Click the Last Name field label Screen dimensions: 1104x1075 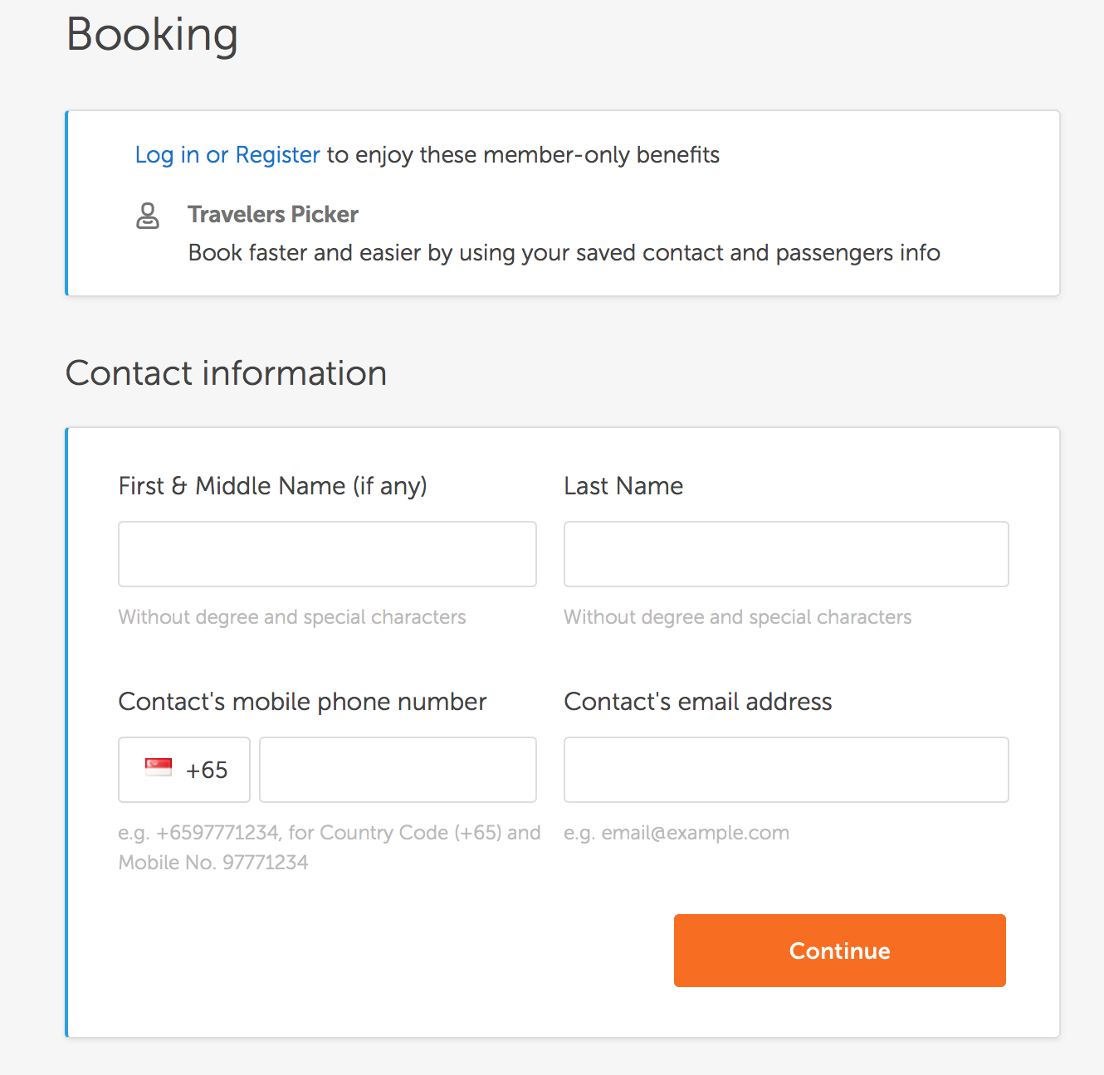623,486
